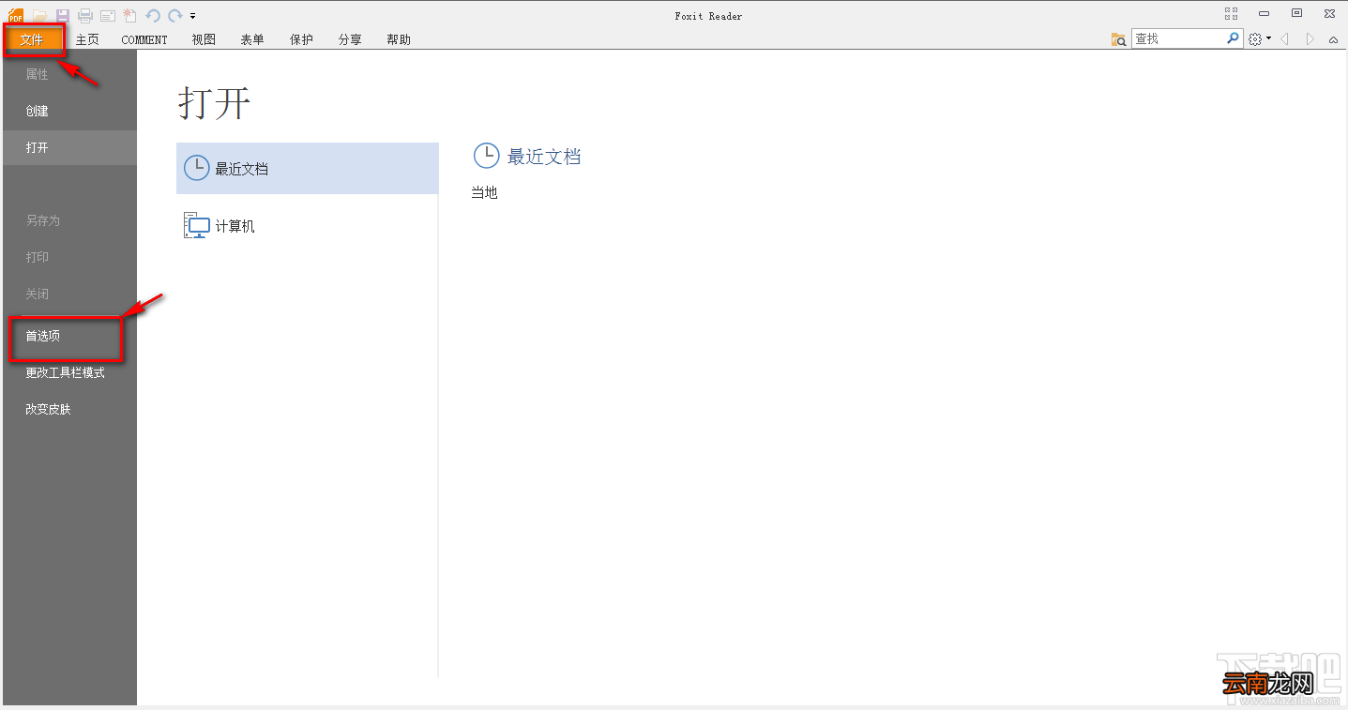This screenshot has width=1348, height=710.
Task: Click the next search result arrow
Action: [x=1310, y=39]
